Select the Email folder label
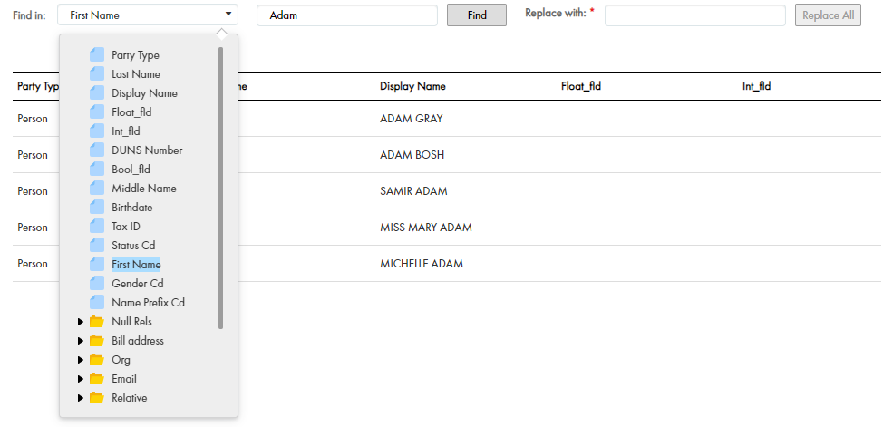The height and width of the screenshot is (427, 883). 124,379
